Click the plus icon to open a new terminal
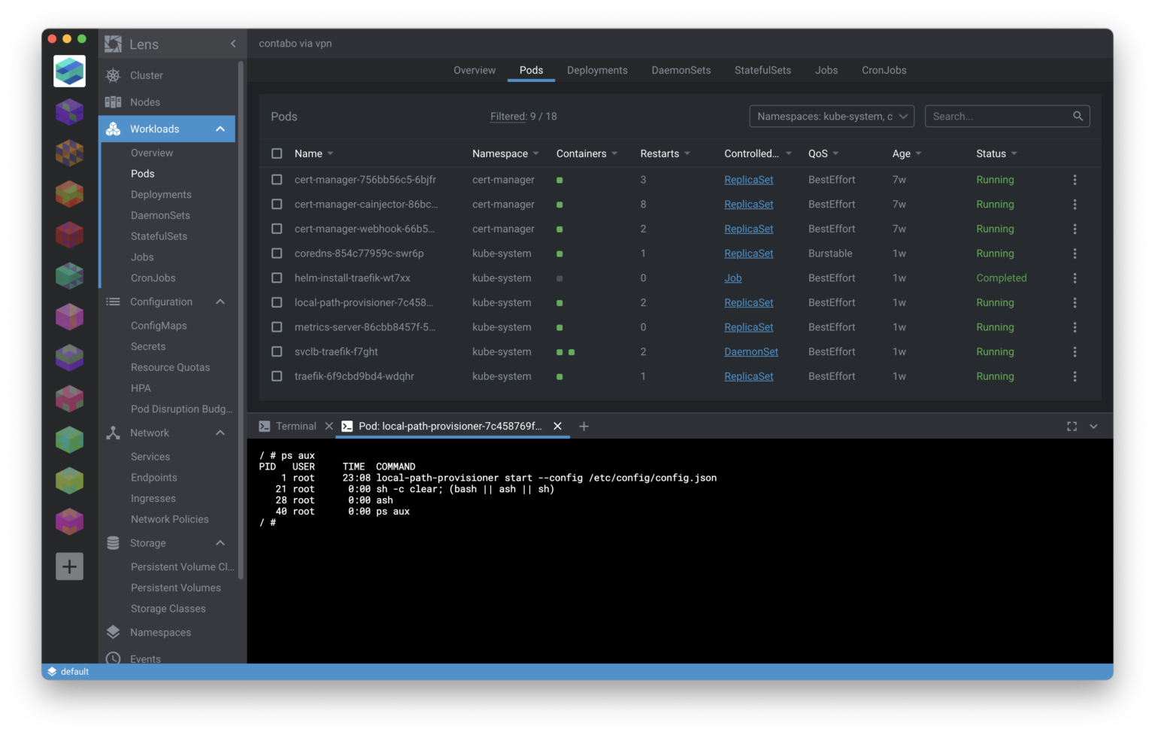 pos(584,426)
